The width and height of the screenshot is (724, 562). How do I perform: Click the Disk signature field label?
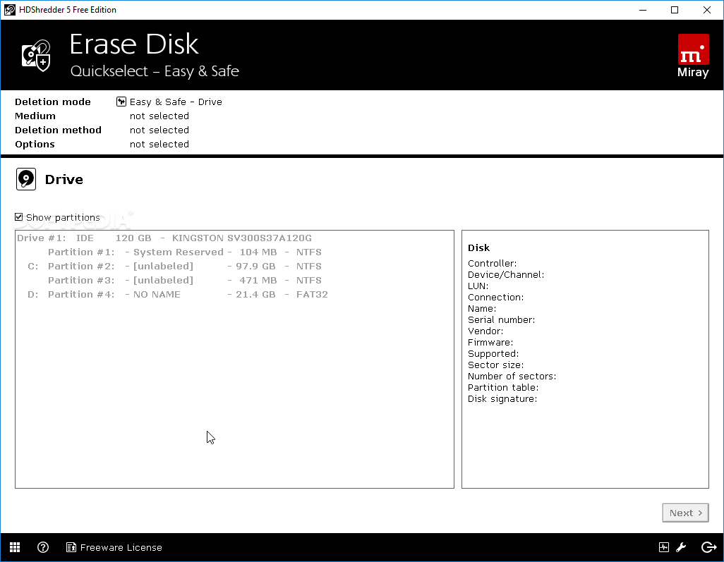tap(502, 398)
